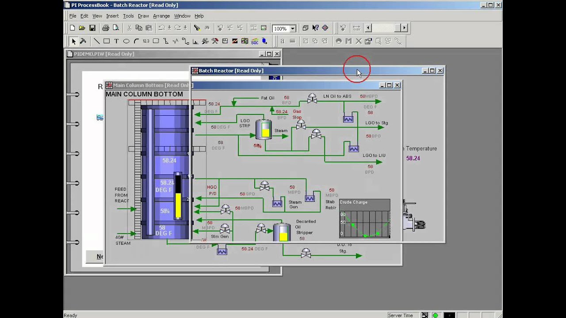Select the hammer build mode tool
The height and width of the screenshot is (318, 566).
[x=83, y=41]
